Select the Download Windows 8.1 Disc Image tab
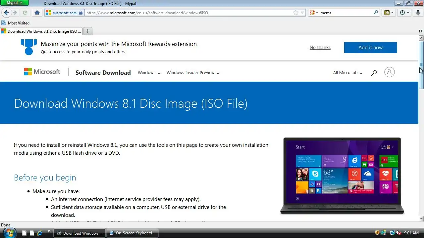This screenshot has width=424, height=238. tap(41, 31)
